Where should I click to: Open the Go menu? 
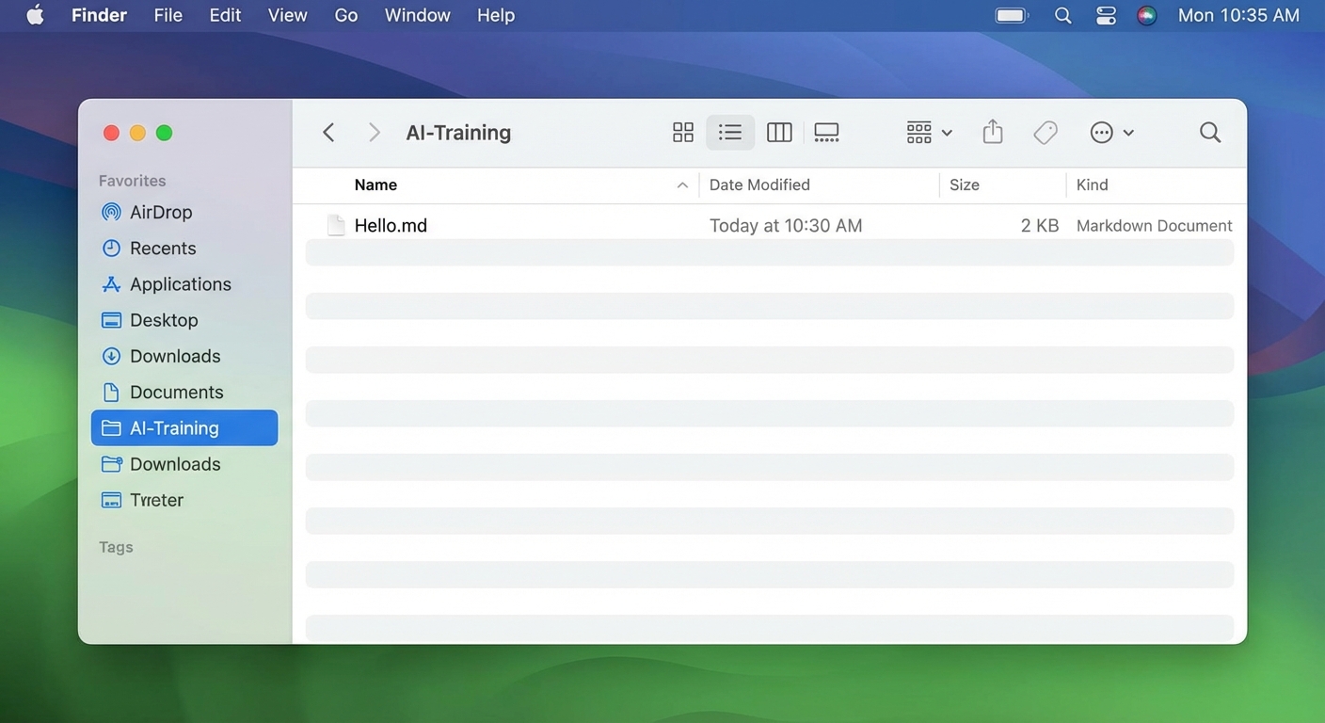(x=345, y=15)
